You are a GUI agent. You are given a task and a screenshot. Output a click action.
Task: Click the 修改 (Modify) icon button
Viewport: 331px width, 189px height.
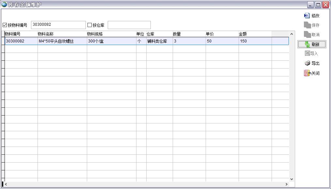(x=307, y=16)
